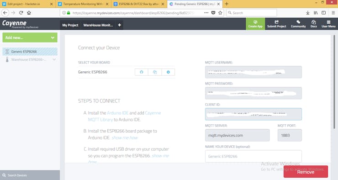
Task: Switch to My Project tab
Action: pyautogui.click(x=70, y=25)
